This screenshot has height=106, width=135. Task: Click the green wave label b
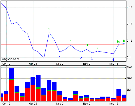pos(124,41)
